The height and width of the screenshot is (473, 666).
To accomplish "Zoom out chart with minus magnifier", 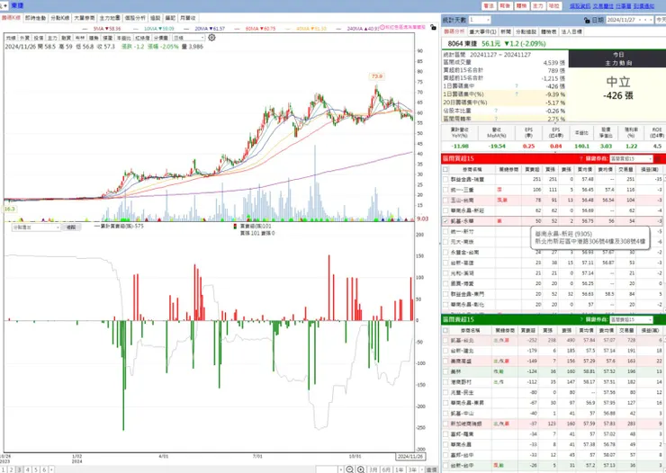I will [x=349, y=469].
